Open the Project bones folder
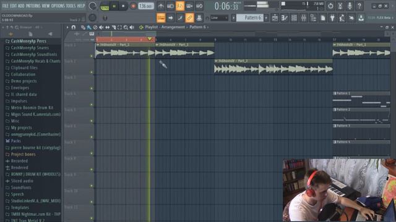396x222 pixels. coord(23,154)
